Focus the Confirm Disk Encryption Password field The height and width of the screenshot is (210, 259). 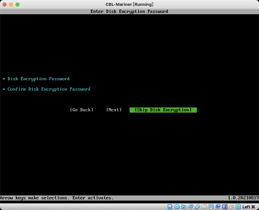(x=47, y=89)
